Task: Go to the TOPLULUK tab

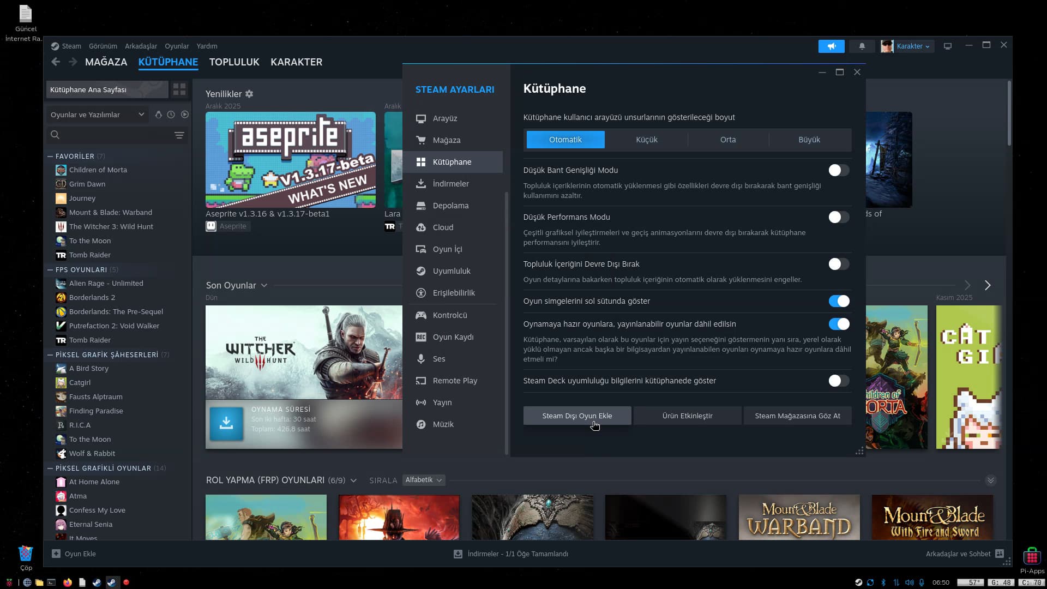Action: pos(234,62)
